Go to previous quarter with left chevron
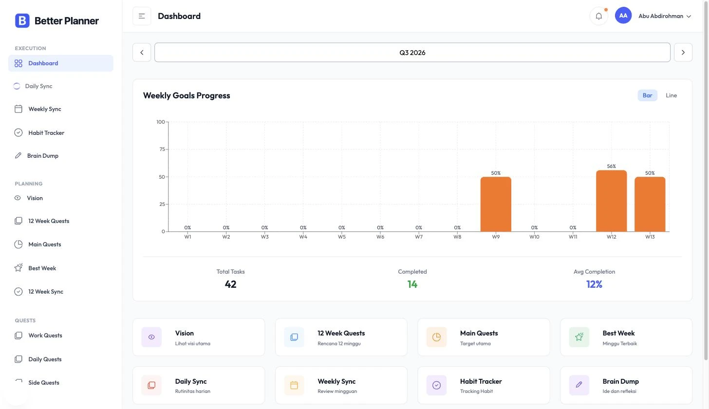This screenshot has height=409, width=709. (142, 53)
